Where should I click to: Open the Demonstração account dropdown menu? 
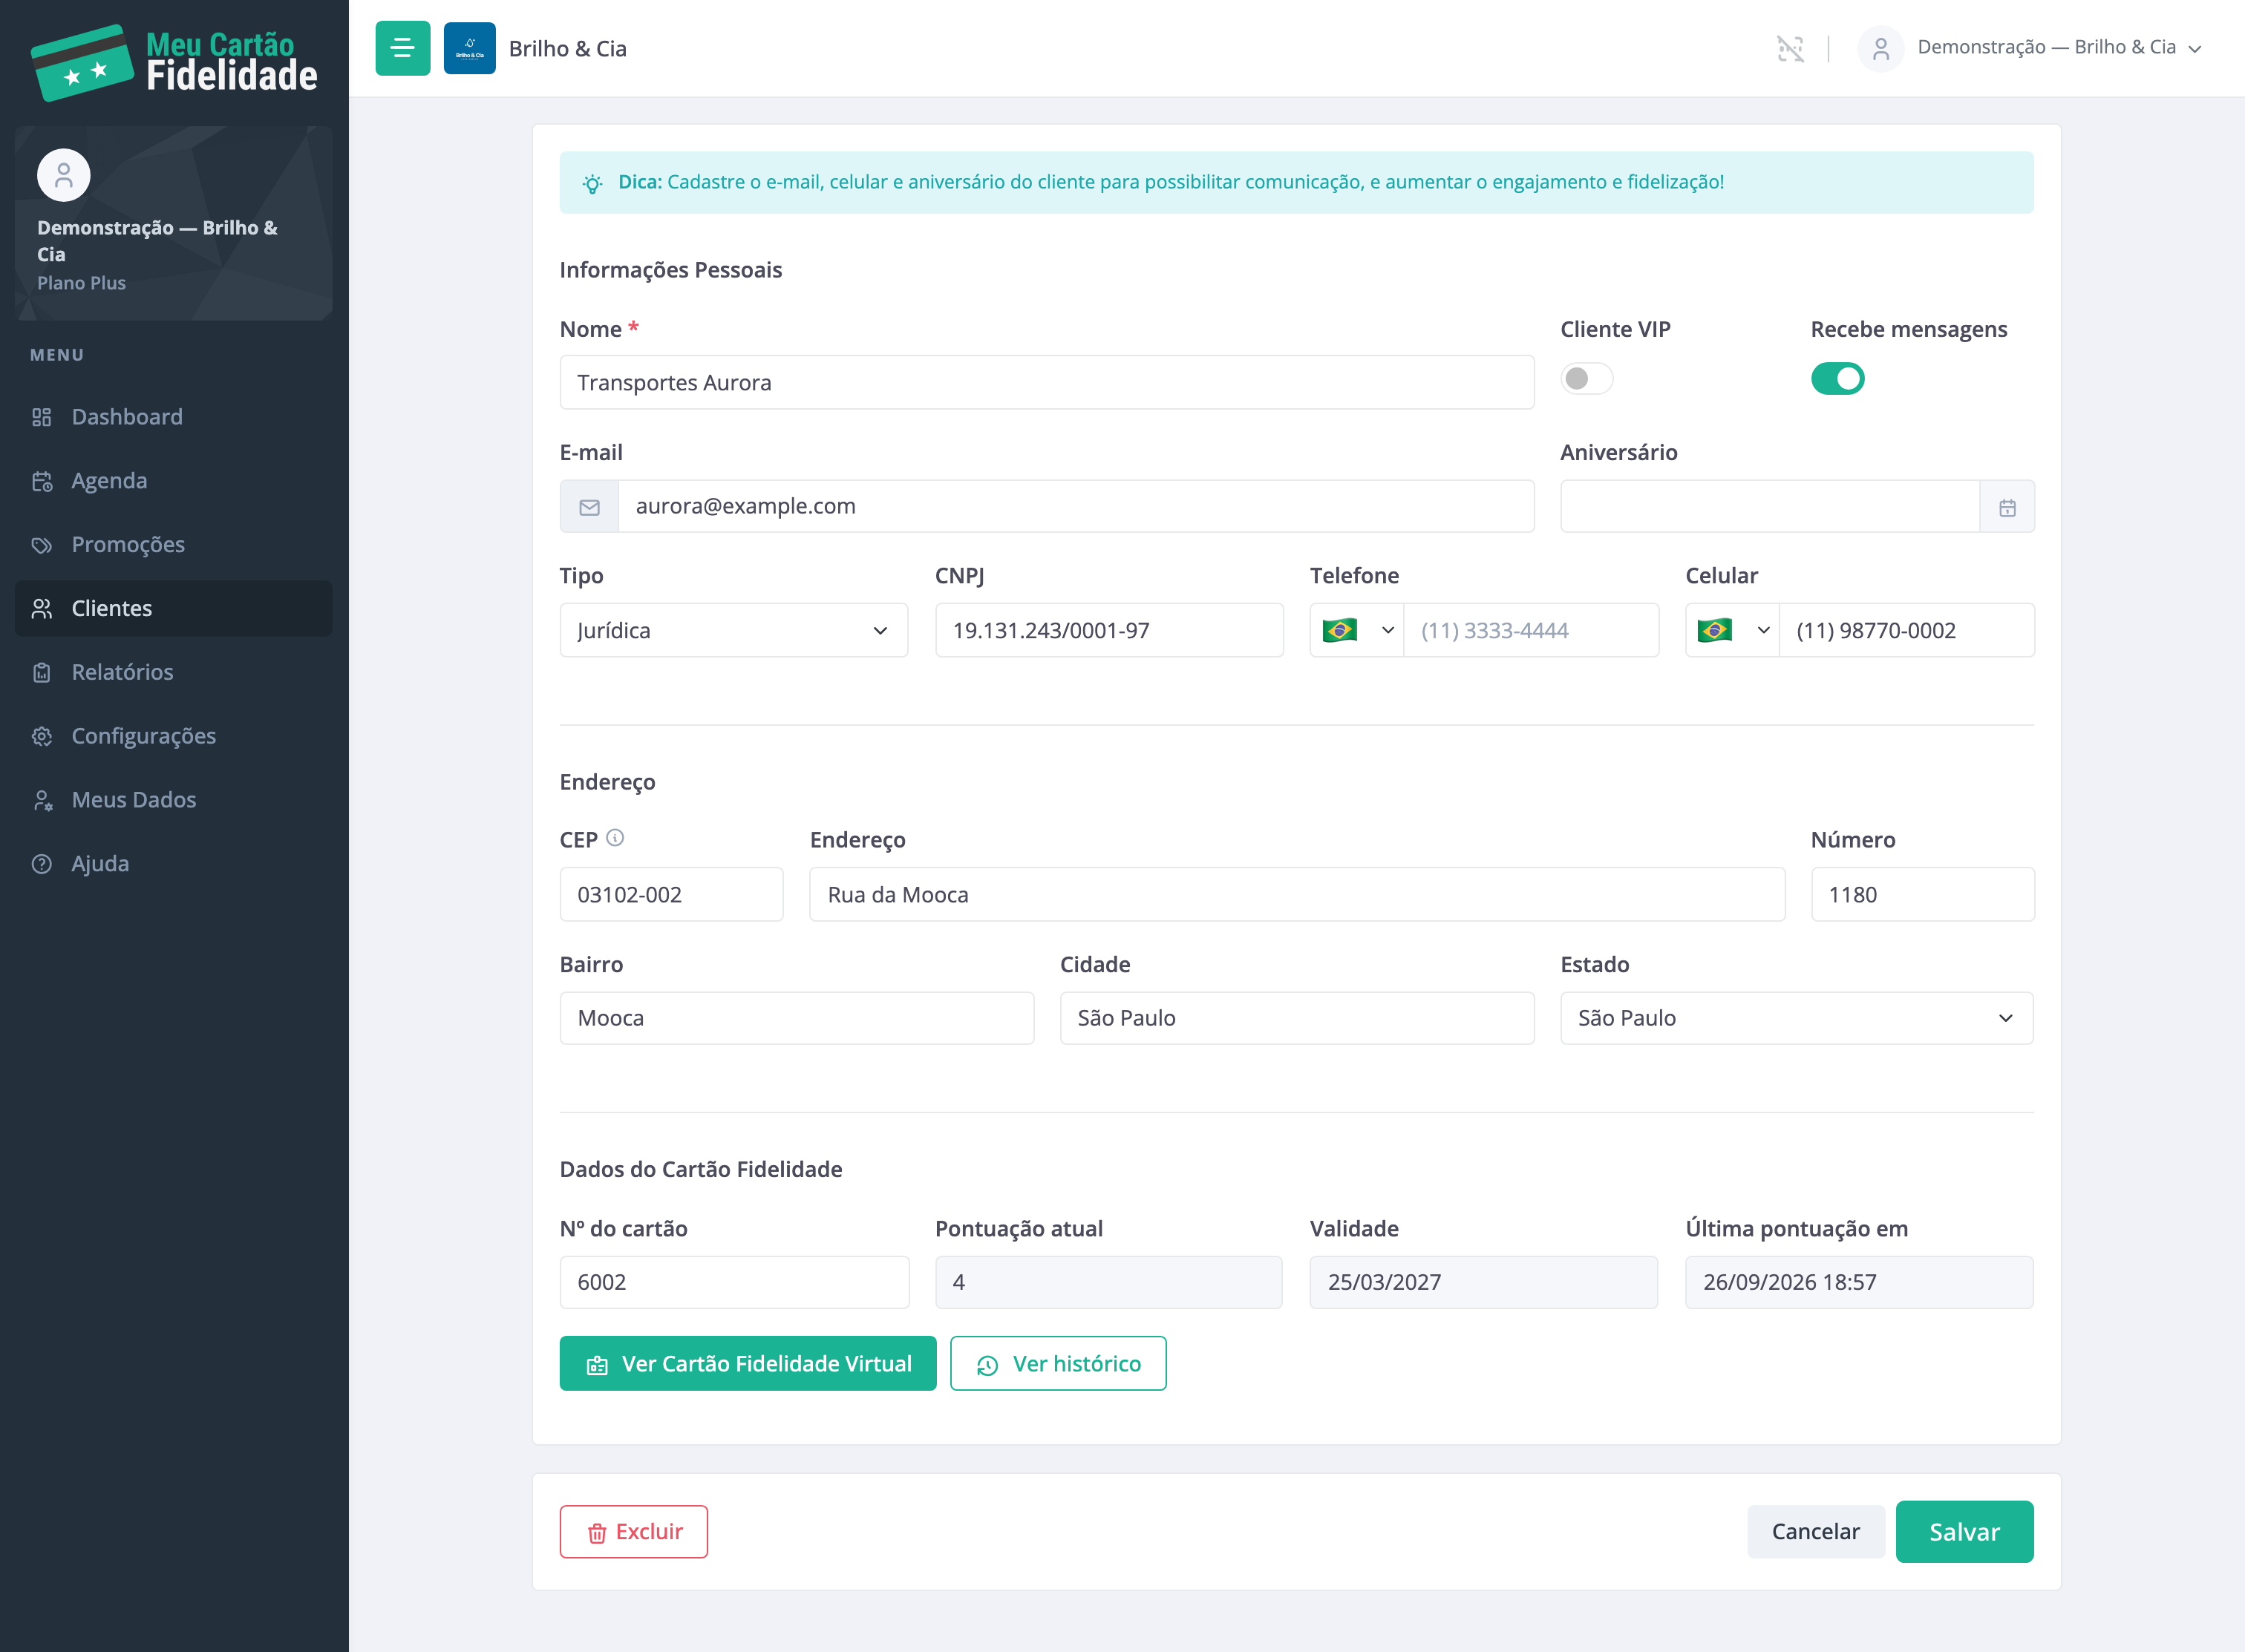2031,48
